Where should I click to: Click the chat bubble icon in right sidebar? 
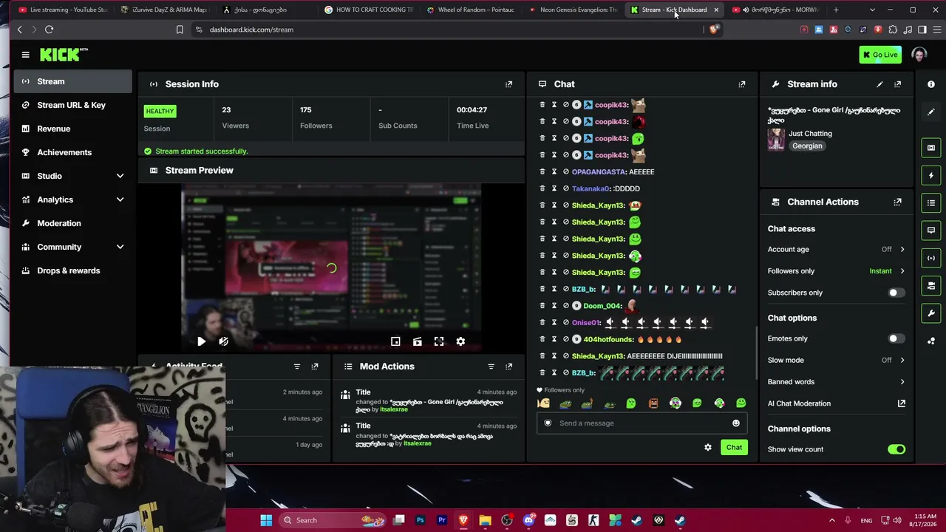(x=931, y=231)
